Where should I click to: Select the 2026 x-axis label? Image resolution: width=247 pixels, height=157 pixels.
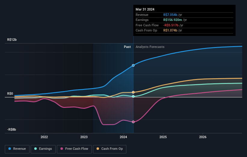(x=203, y=137)
